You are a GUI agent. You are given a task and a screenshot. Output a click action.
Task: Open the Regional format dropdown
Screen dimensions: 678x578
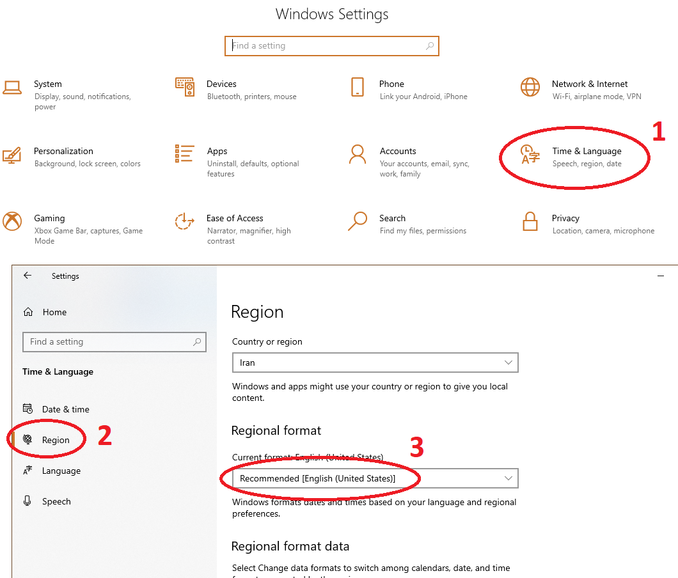[x=375, y=478]
